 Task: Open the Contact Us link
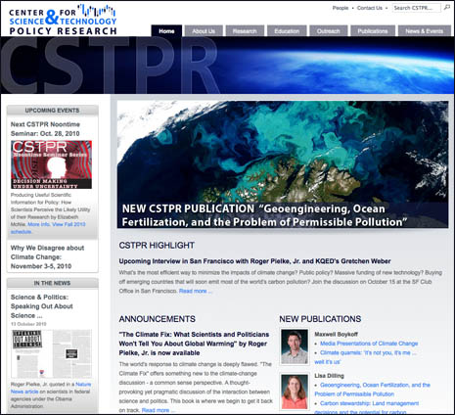[x=370, y=8]
